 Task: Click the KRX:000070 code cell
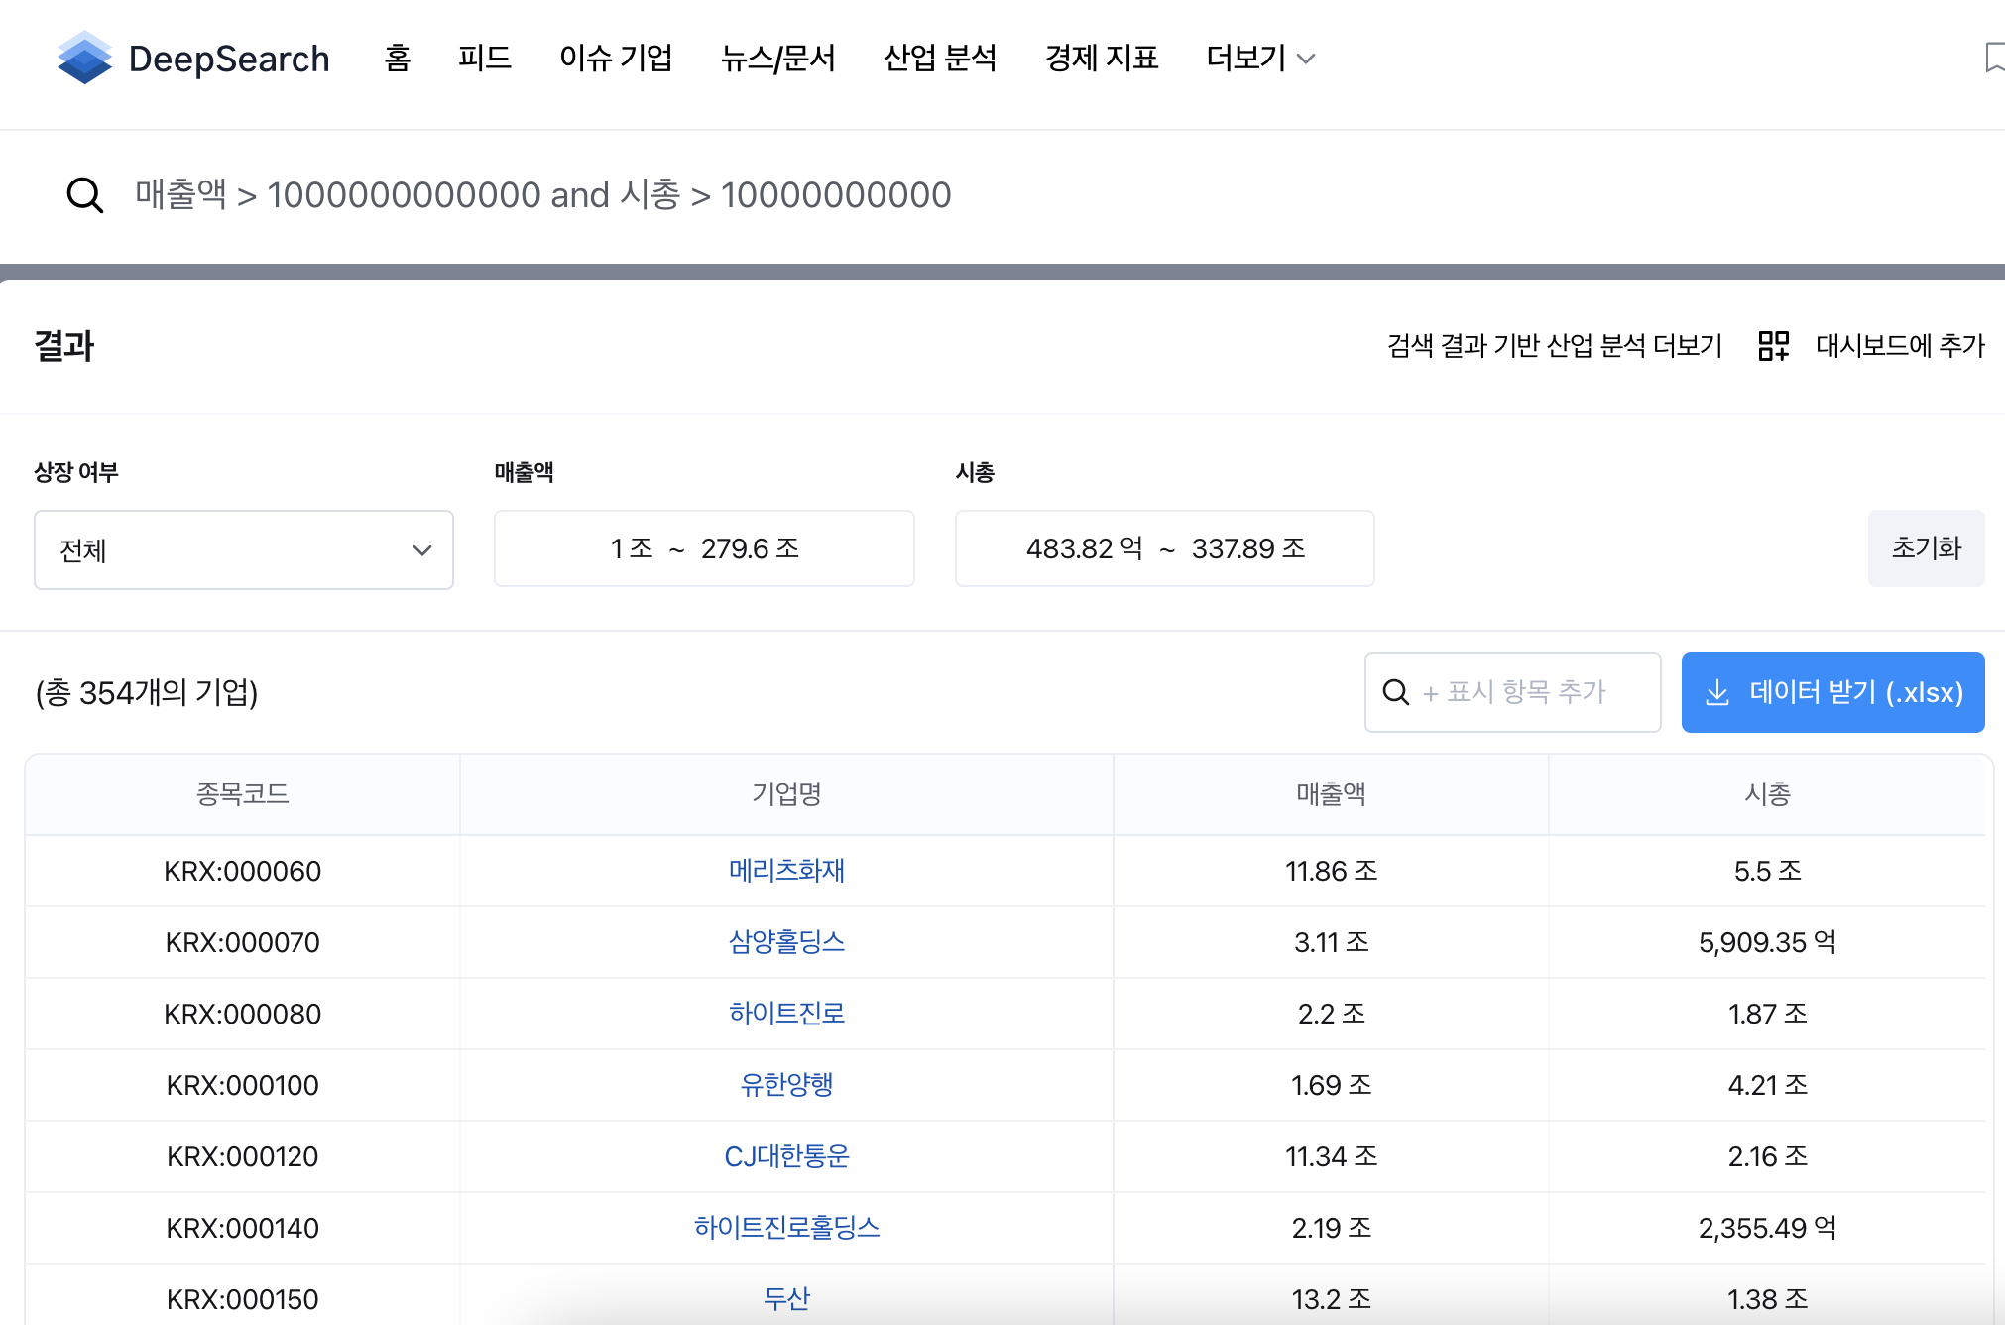[242, 942]
